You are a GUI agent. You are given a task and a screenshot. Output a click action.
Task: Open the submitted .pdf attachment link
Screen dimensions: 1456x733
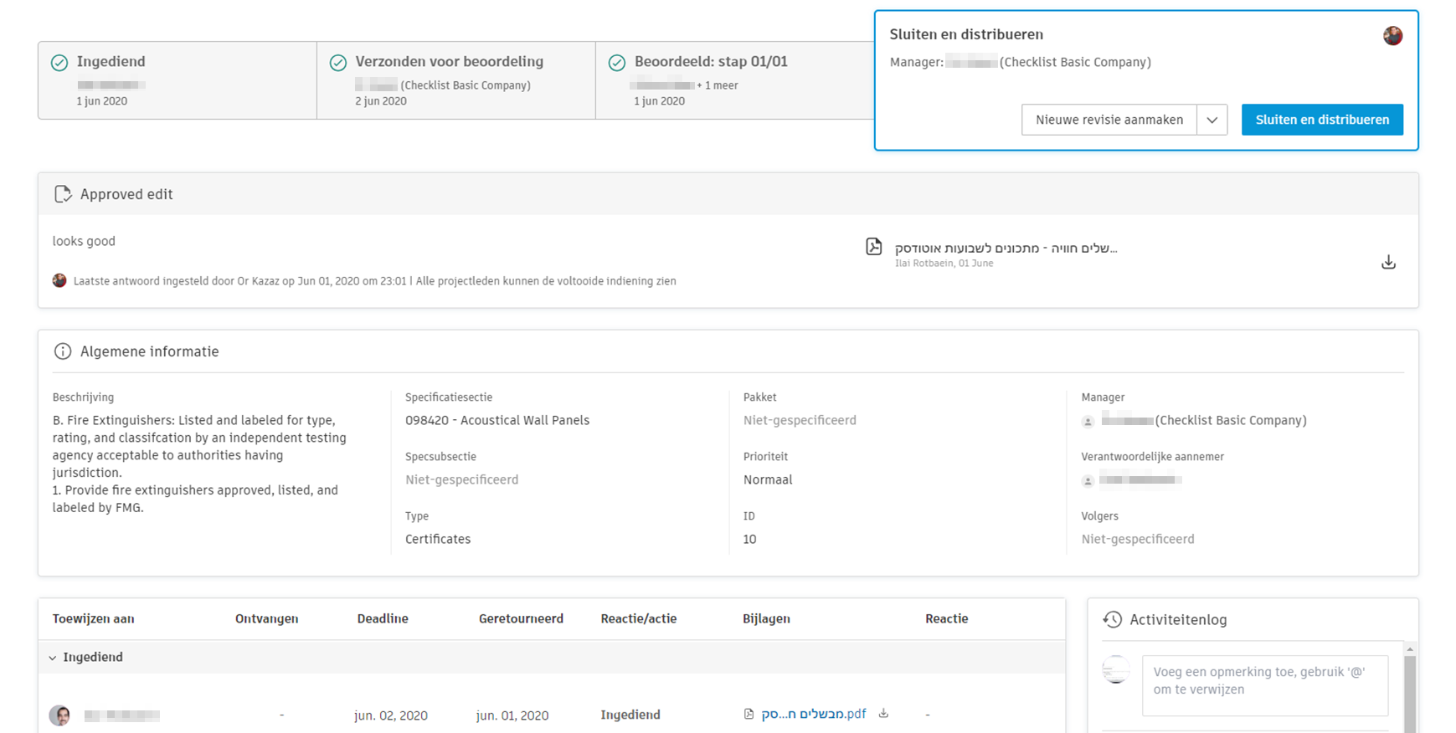[813, 714]
